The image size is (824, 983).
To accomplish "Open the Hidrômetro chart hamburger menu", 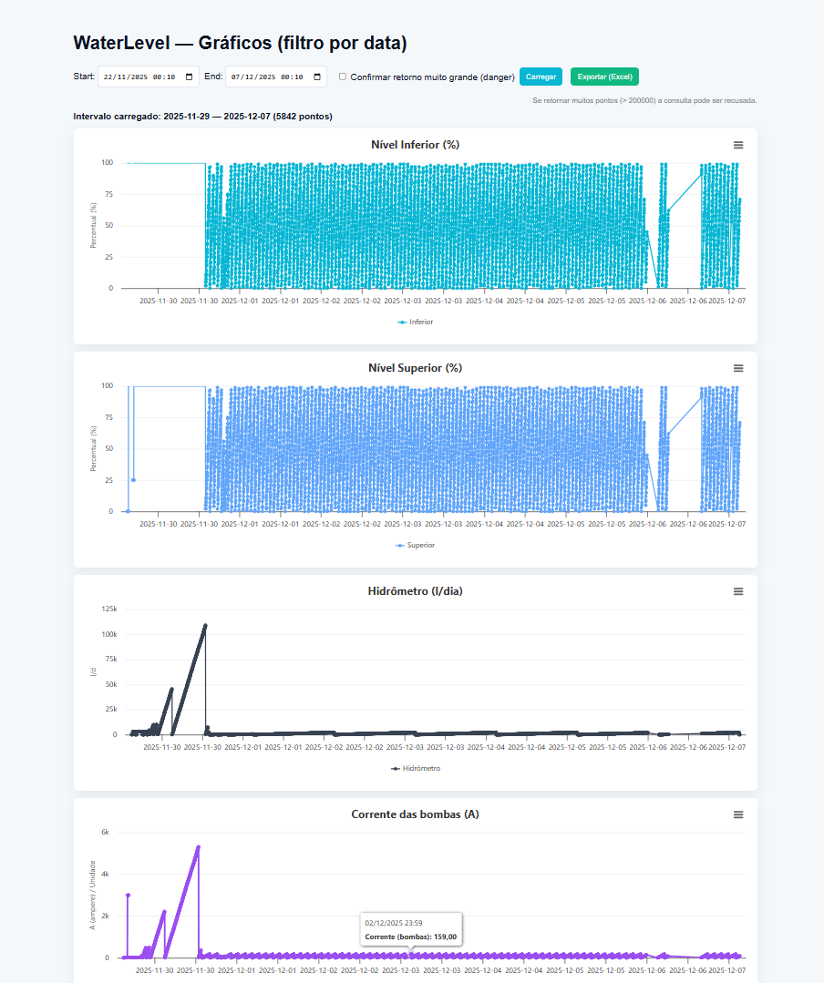I will click(x=738, y=591).
